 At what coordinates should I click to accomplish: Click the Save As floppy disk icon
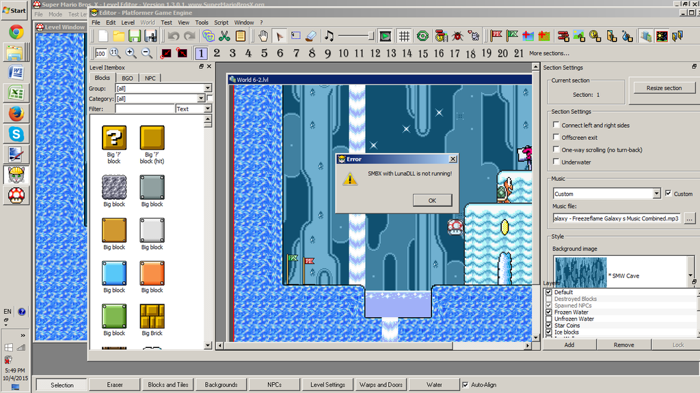point(150,36)
